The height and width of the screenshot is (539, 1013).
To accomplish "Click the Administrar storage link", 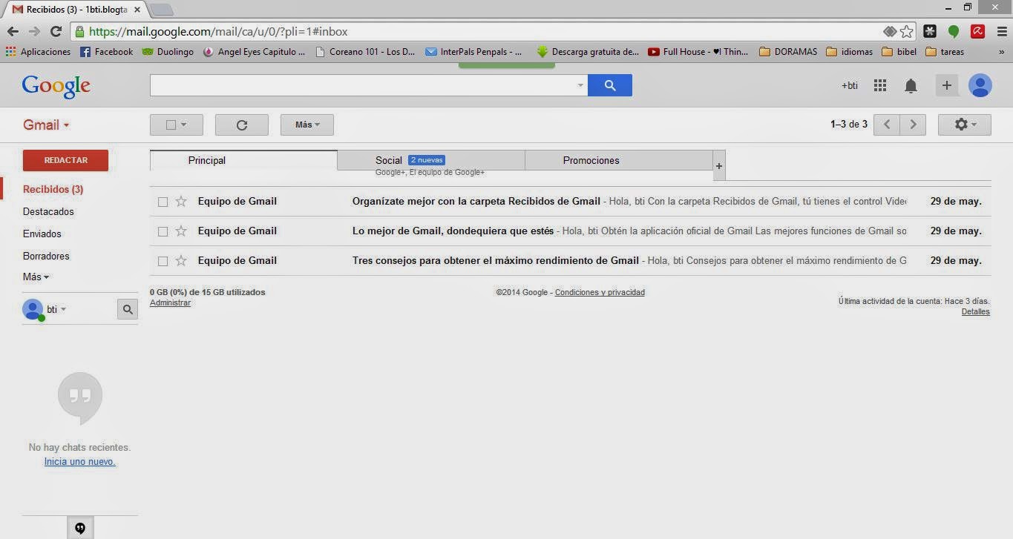I will (x=170, y=302).
